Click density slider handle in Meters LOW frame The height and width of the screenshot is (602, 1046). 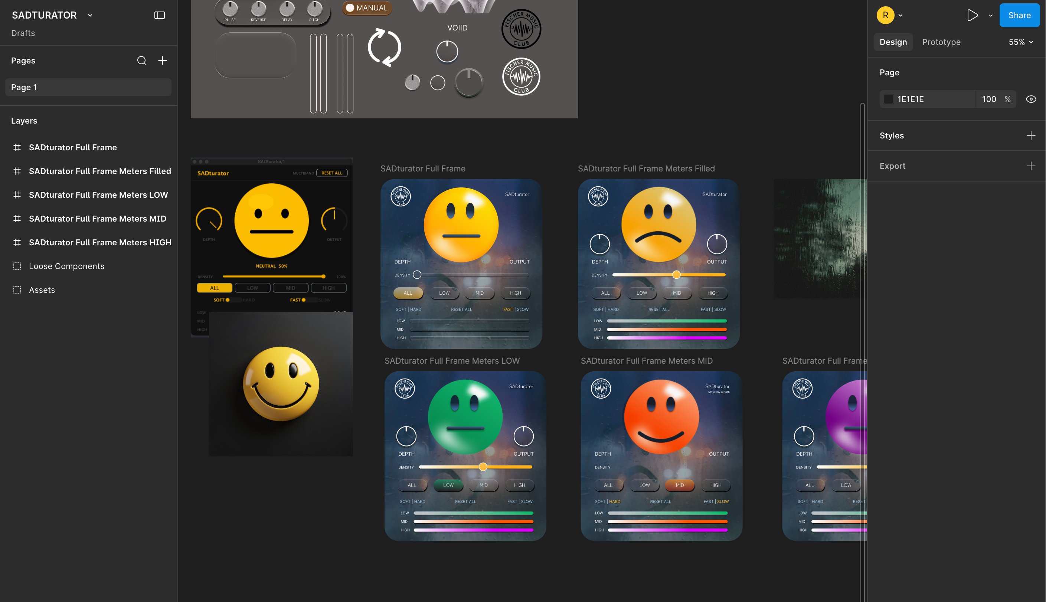click(x=483, y=467)
